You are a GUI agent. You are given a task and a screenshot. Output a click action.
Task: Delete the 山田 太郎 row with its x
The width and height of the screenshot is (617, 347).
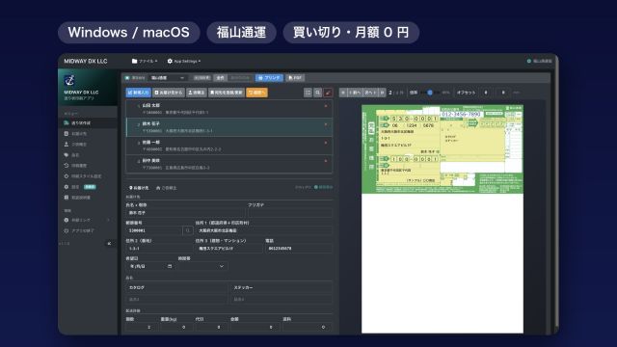click(326, 106)
